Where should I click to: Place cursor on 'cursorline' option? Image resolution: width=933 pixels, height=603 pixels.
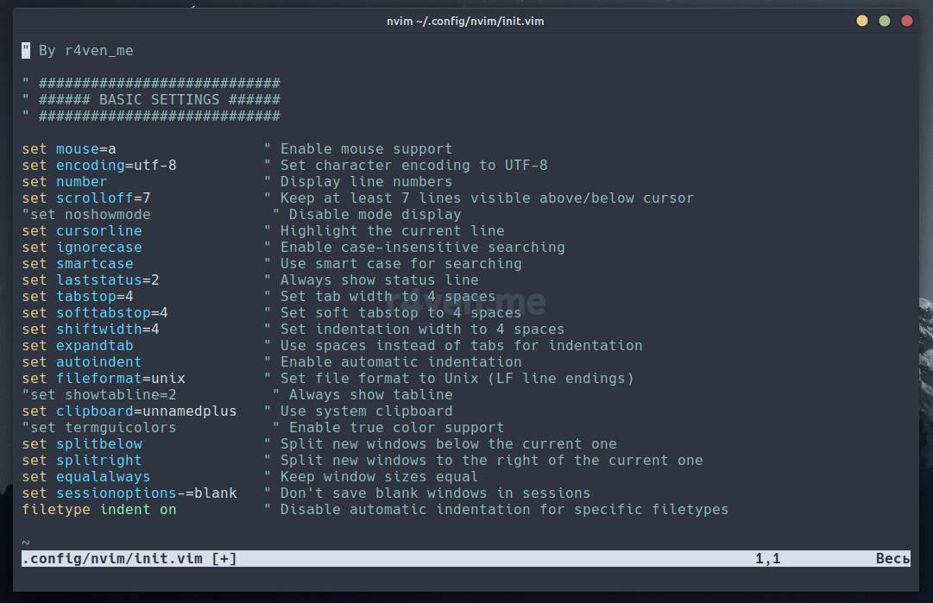click(x=99, y=231)
